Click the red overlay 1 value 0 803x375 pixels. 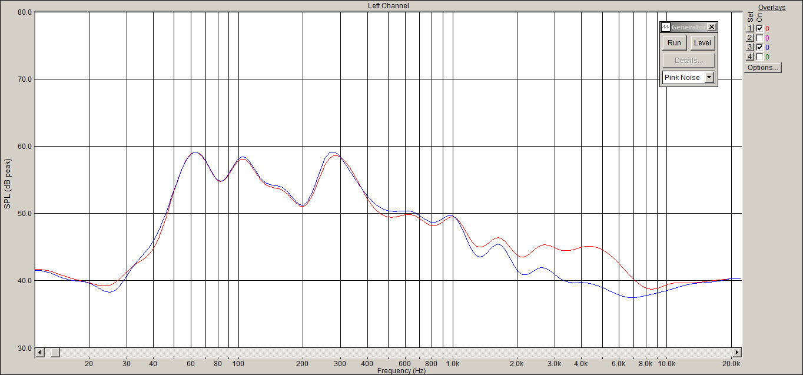[767, 29]
